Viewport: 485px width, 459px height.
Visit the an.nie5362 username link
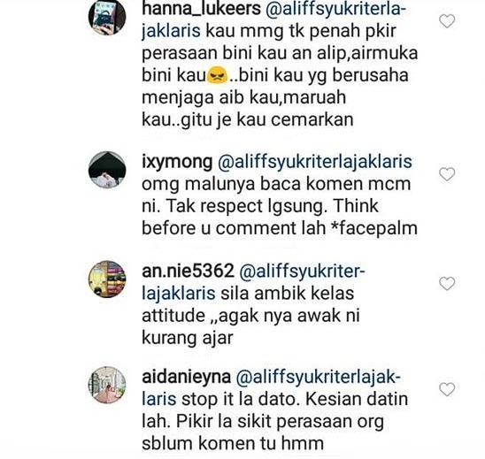point(188,272)
